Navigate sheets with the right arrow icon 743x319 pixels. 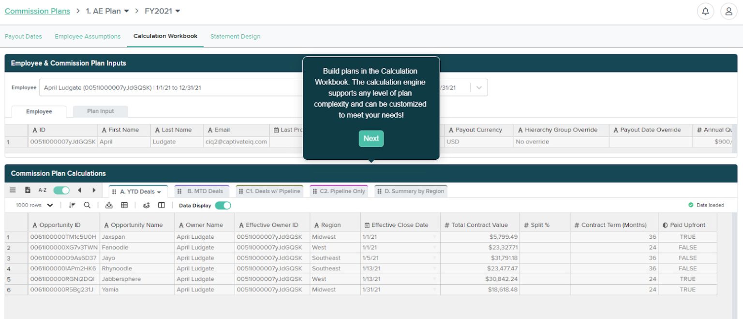click(93, 190)
